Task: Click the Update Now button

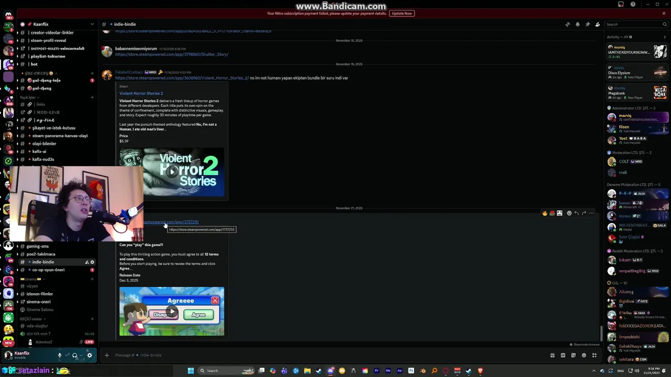Action: click(402, 13)
